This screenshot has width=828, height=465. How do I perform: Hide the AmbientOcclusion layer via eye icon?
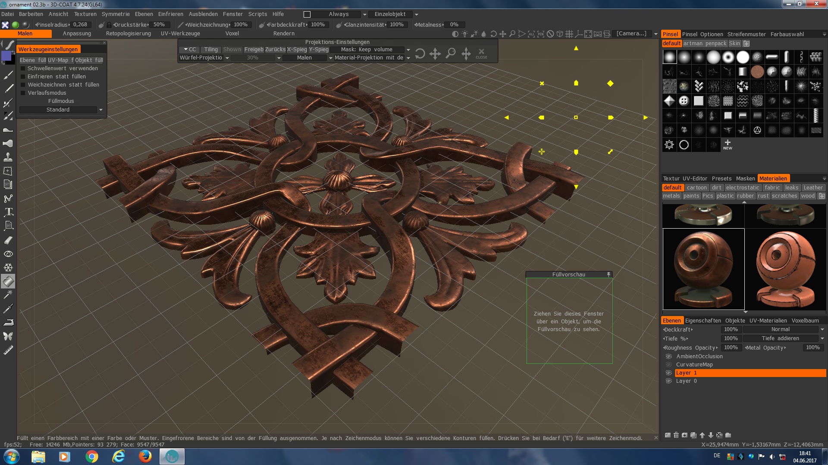(x=668, y=356)
